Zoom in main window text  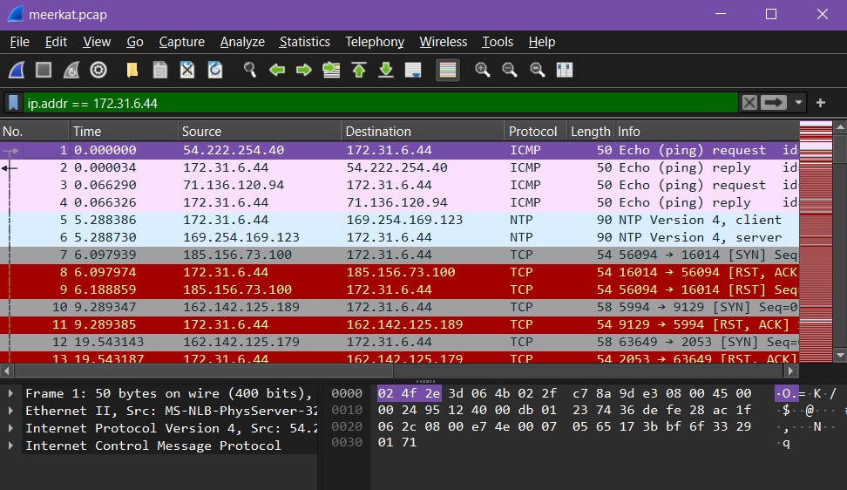(483, 70)
